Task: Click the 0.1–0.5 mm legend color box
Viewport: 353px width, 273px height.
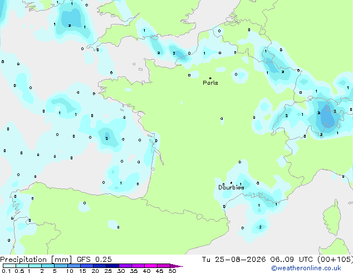Action: (9, 266)
